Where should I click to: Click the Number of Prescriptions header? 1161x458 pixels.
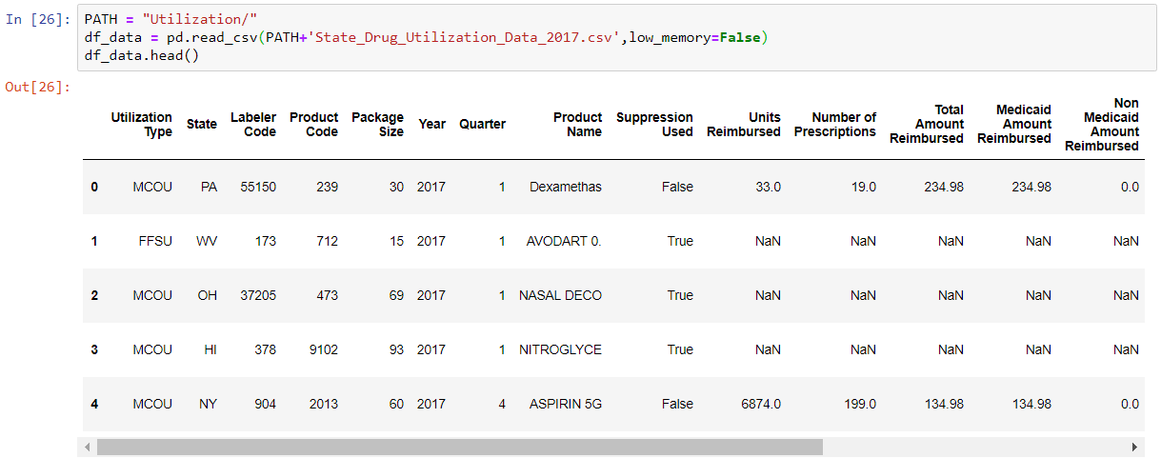834,125
